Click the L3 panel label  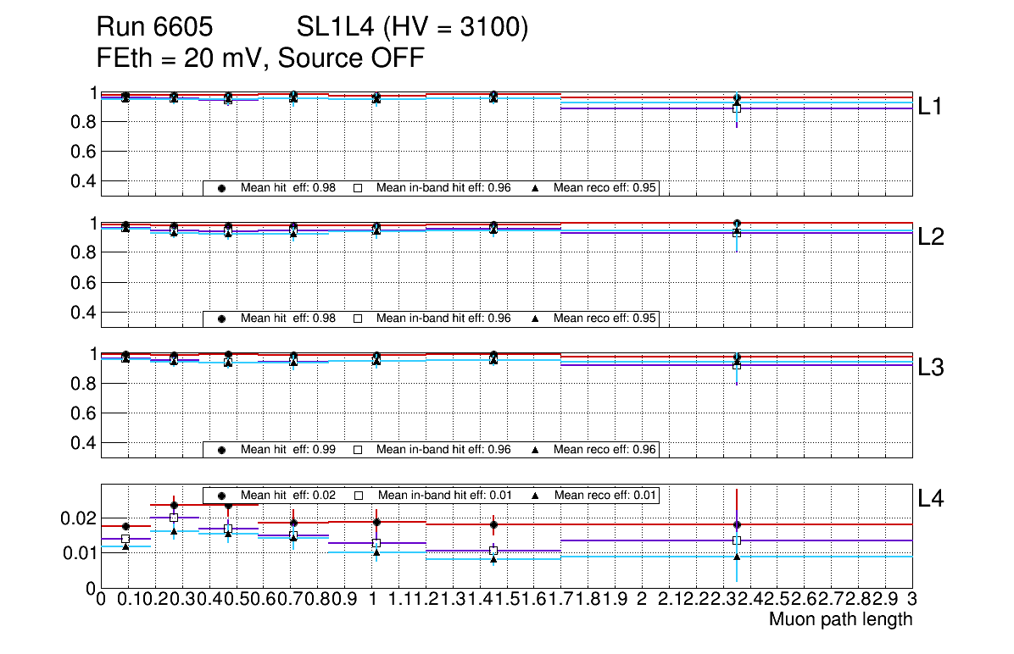931,368
